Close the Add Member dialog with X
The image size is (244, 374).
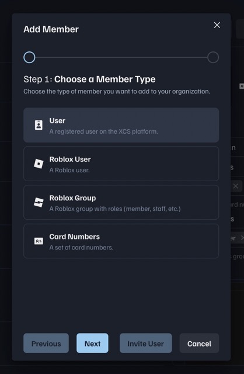tap(217, 25)
